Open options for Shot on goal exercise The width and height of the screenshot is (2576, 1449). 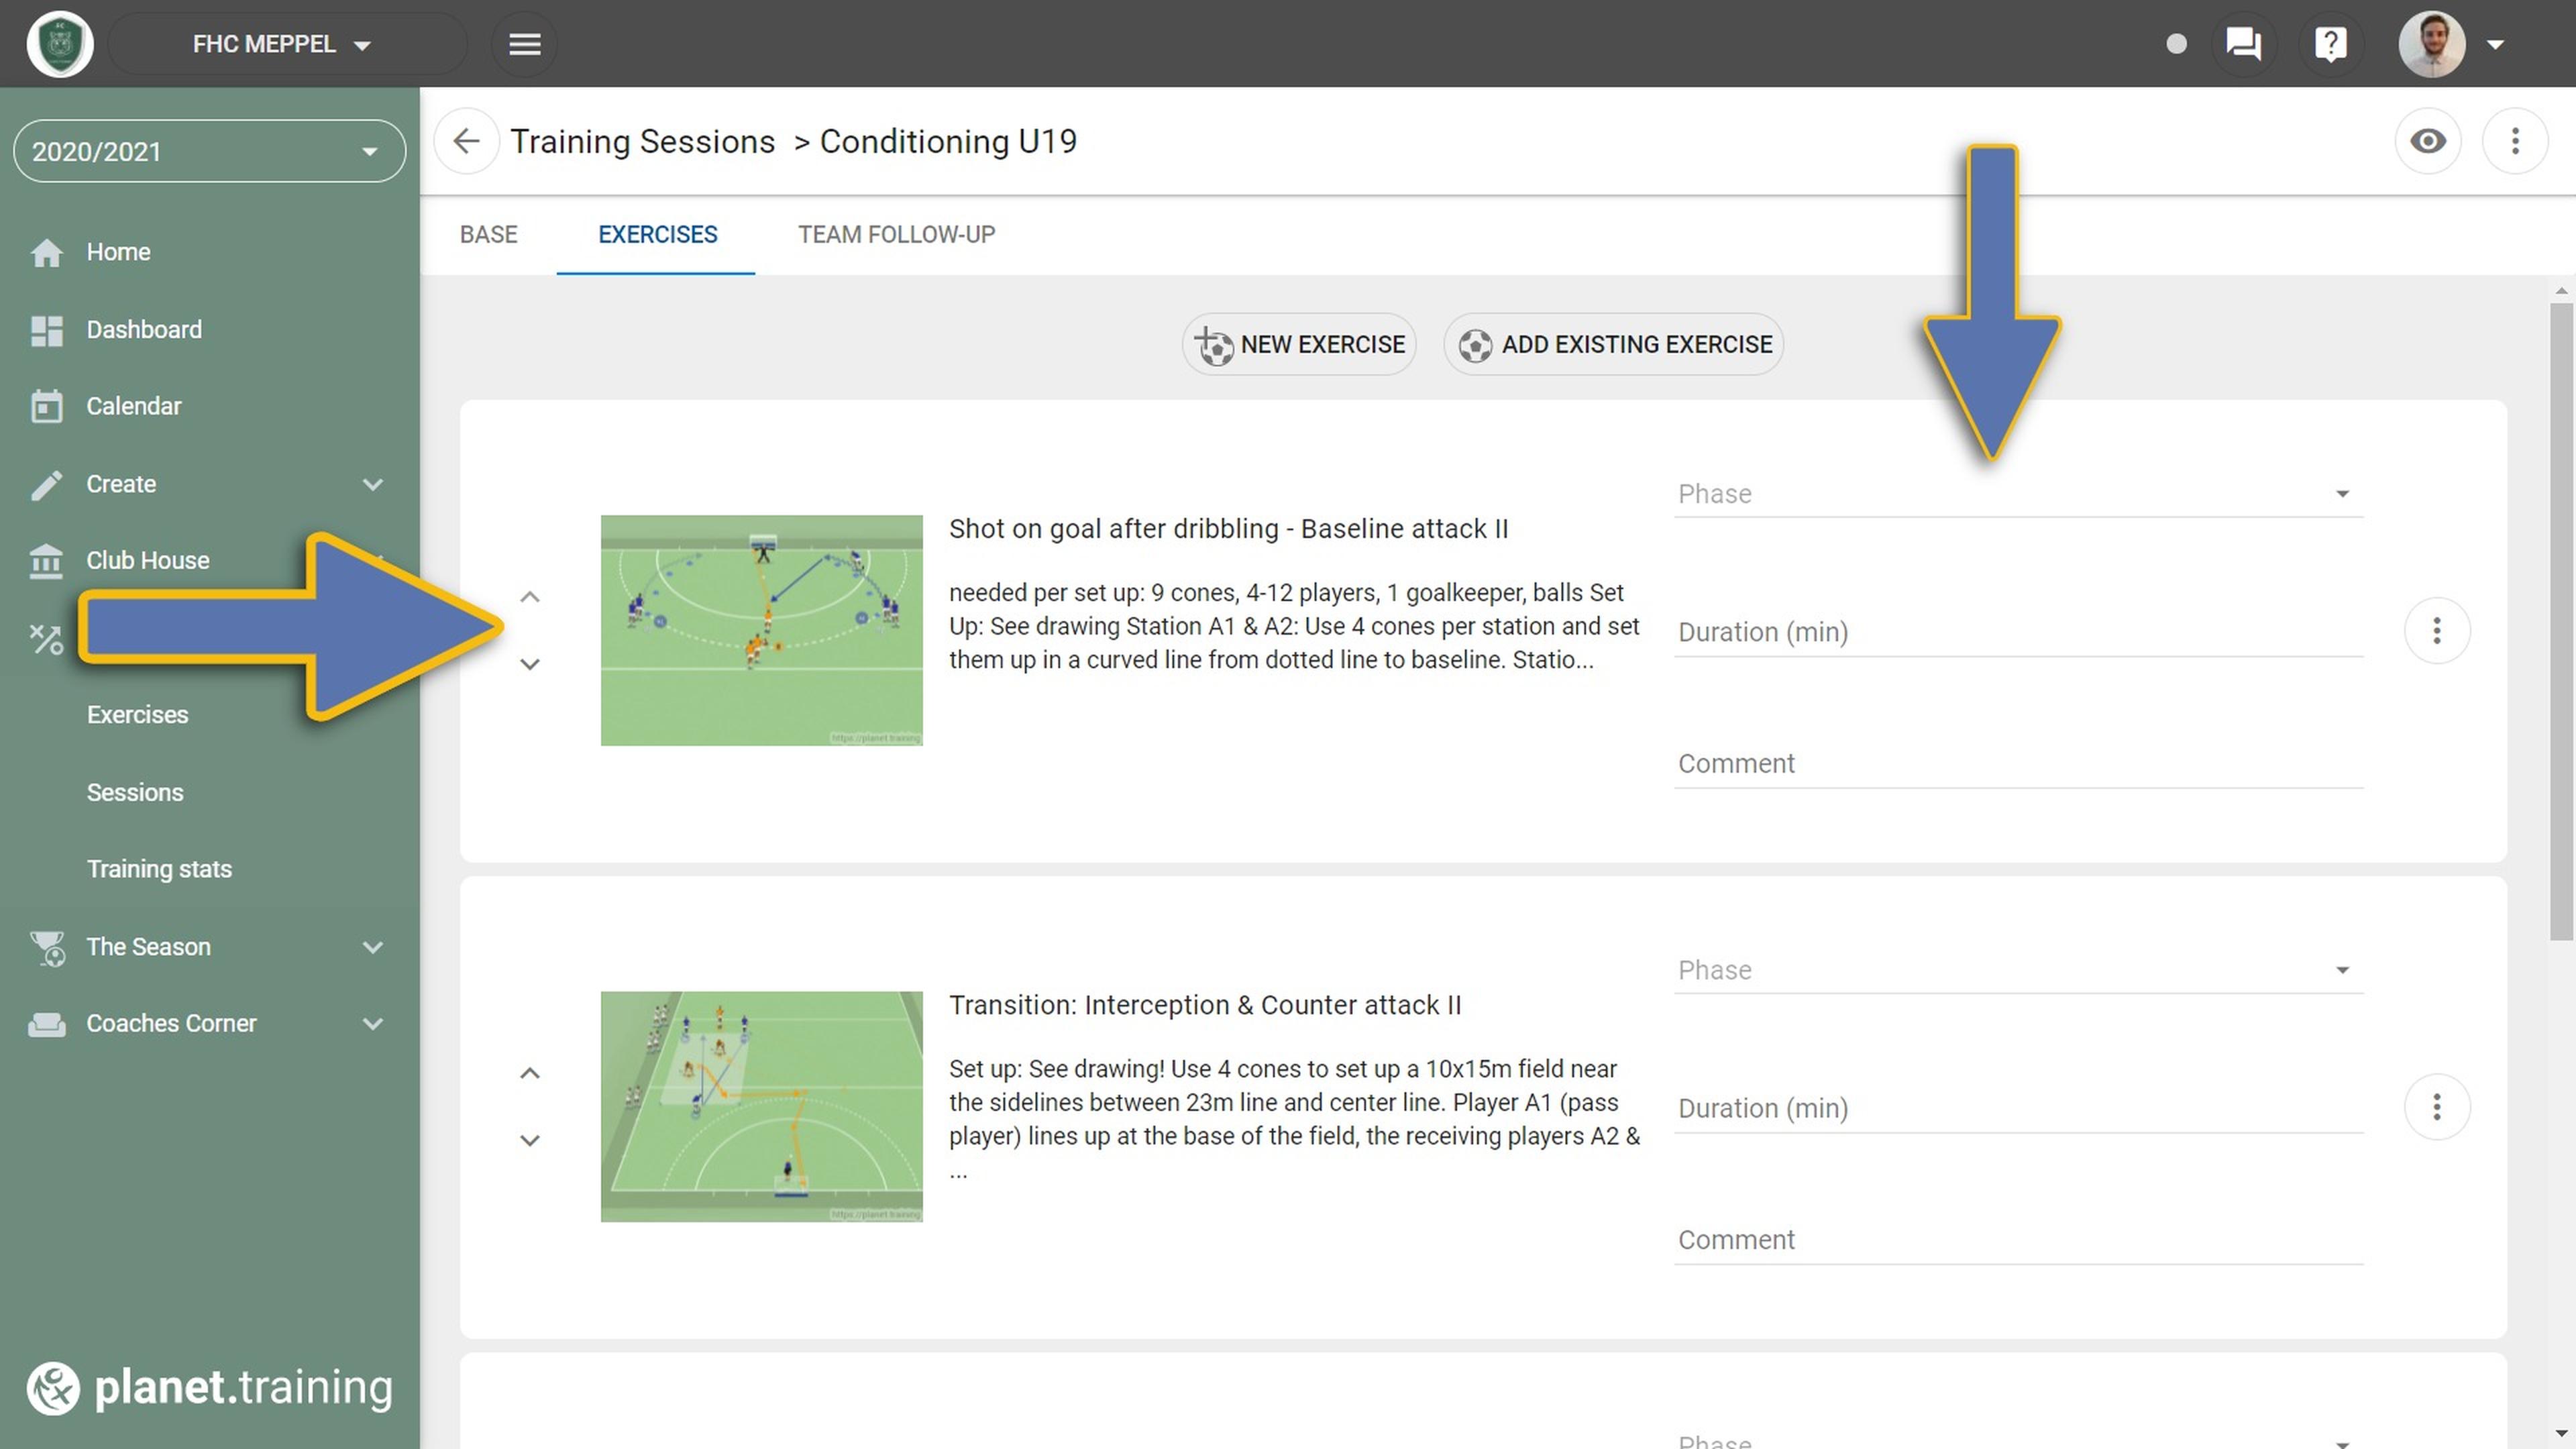pyautogui.click(x=2437, y=631)
